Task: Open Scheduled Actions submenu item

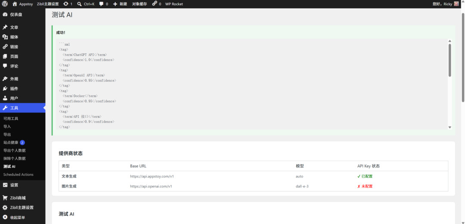Action: pyautogui.click(x=19, y=175)
